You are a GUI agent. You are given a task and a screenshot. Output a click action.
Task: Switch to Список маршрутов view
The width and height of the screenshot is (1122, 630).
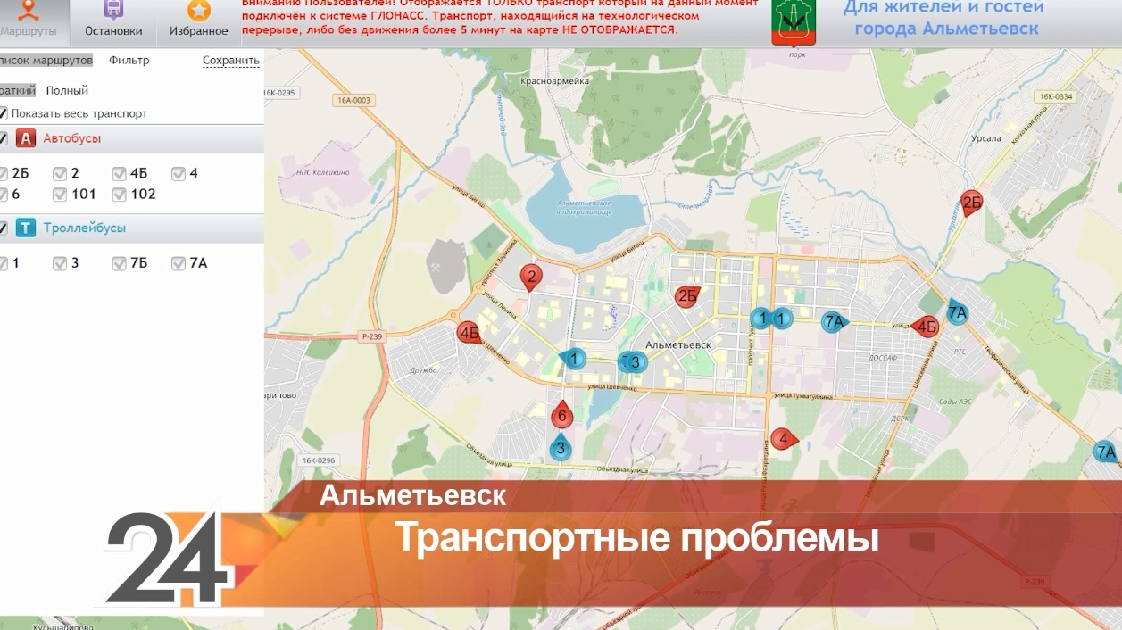[46, 61]
